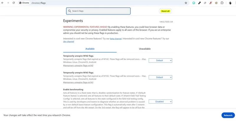Click the Reset all button
Screen dimensions: 236x121
tap(165, 11)
